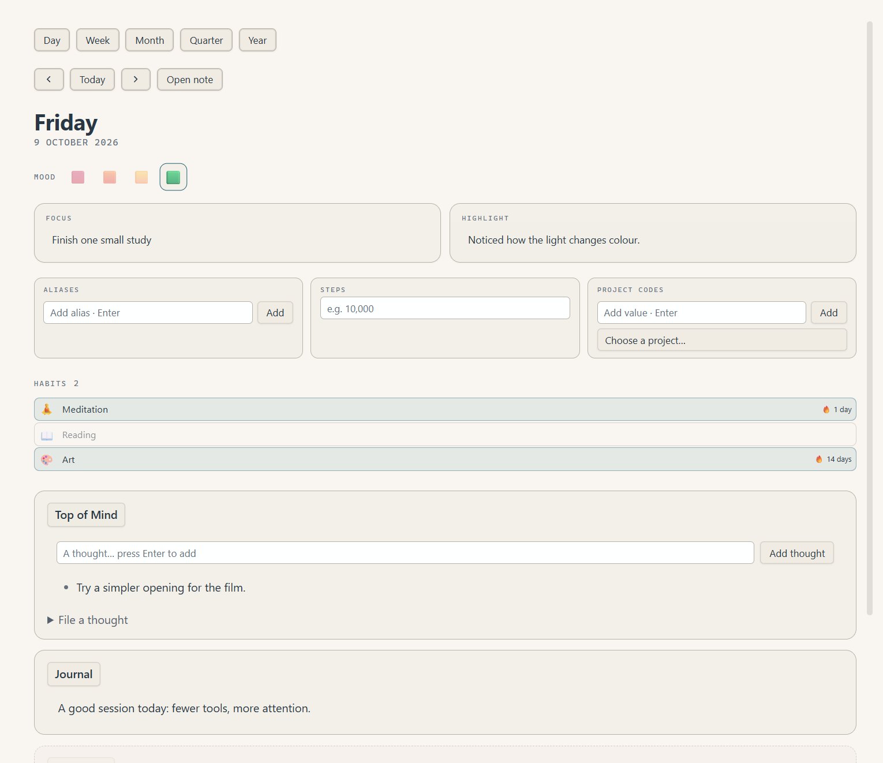This screenshot has width=883, height=763.
Task: Open the Choose a project dropdown
Action: [x=722, y=340]
